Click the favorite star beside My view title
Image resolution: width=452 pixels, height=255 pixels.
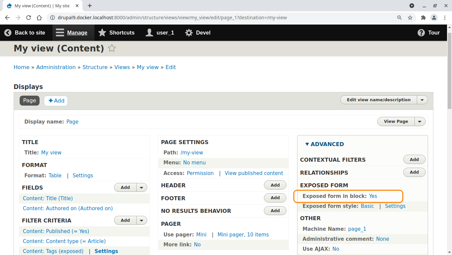[112, 48]
